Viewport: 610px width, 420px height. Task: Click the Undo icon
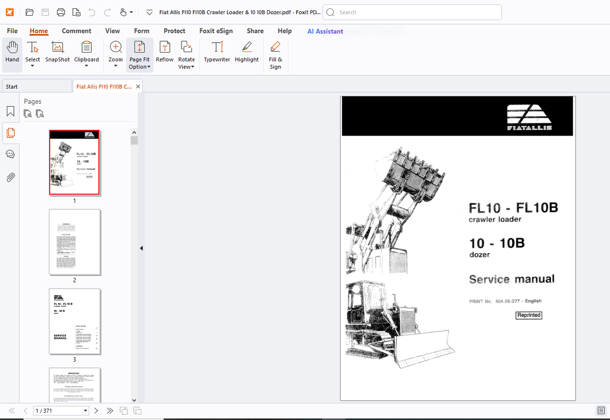click(91, 12)
